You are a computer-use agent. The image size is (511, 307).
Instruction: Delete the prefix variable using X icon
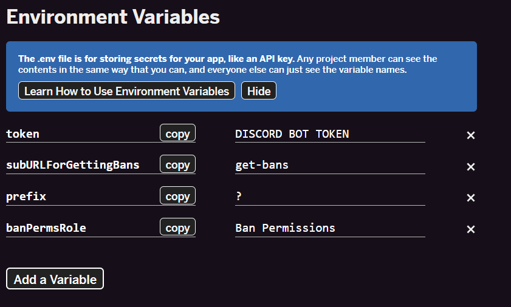(x=470, y=198)
